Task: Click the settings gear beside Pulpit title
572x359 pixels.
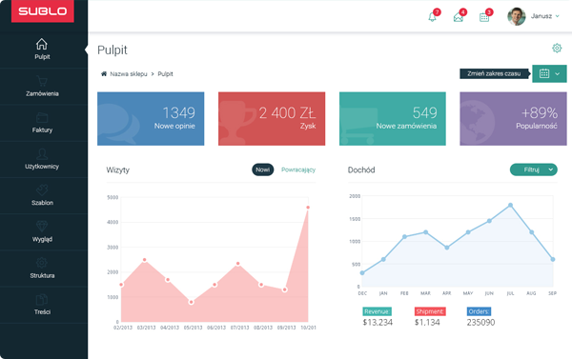Action: pyautogui.click(x=557, y=49)
